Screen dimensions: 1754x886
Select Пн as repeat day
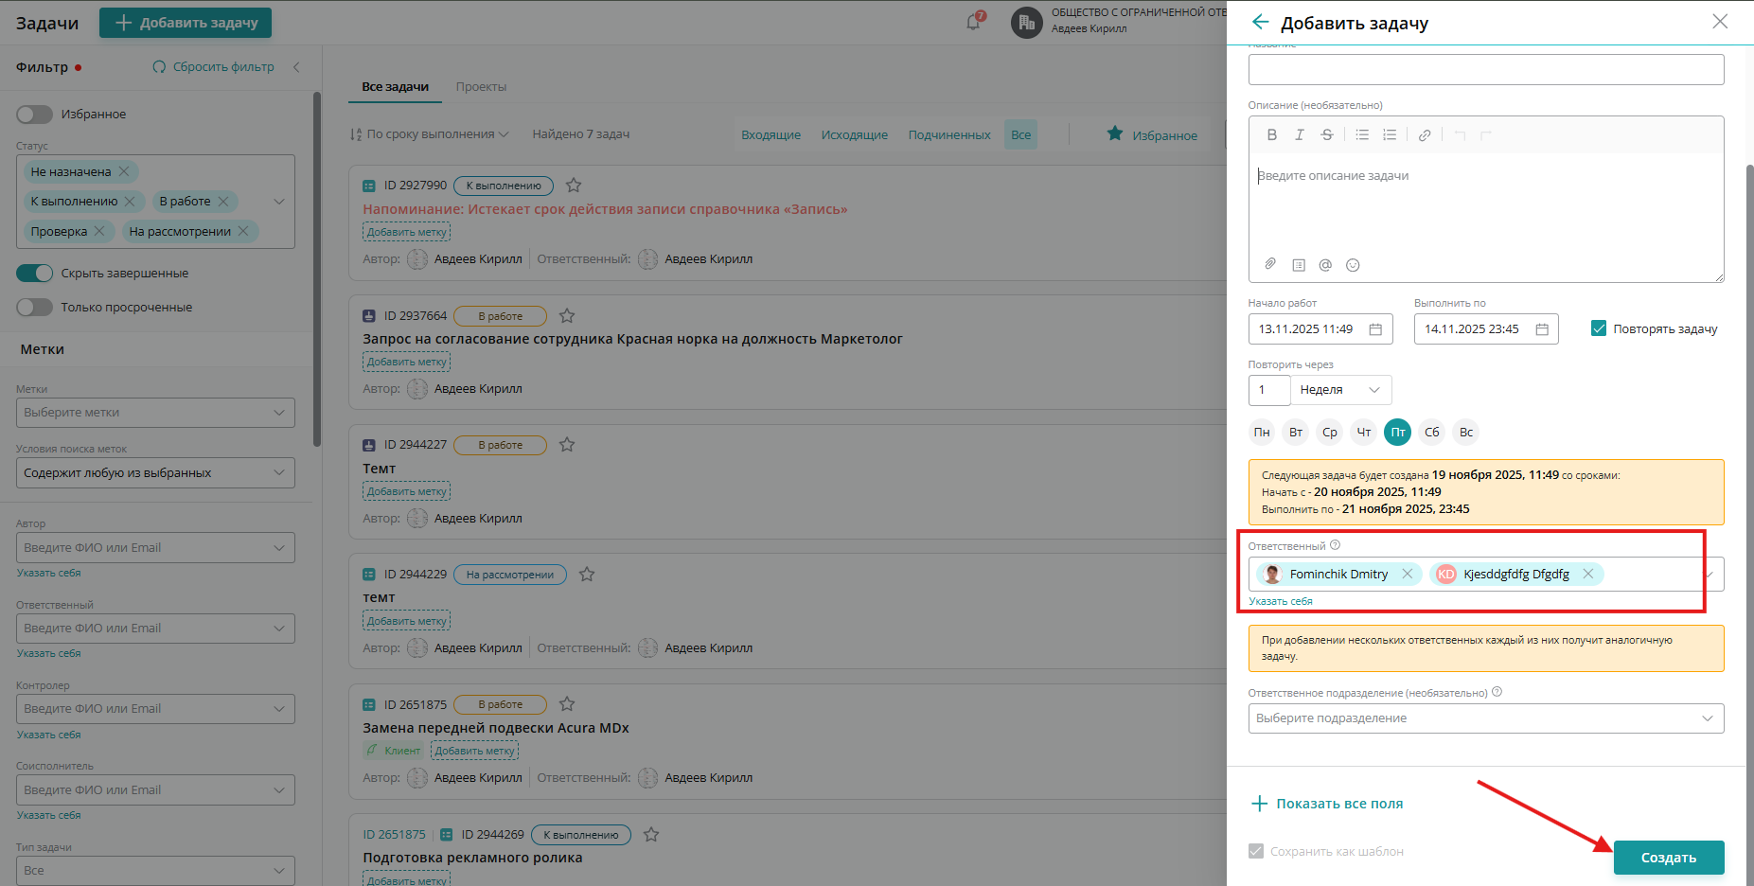(x=1262, y=433)
